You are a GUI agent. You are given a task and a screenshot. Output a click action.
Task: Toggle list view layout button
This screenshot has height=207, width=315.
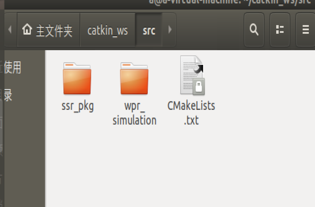(x=280, y=30)
